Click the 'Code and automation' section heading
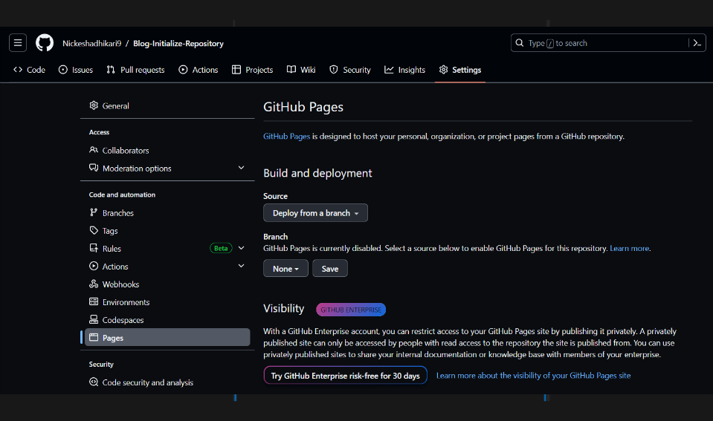The image size is (713, 421). point(122,195)
